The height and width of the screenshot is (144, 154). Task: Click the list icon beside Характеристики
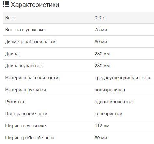(6, 5)
